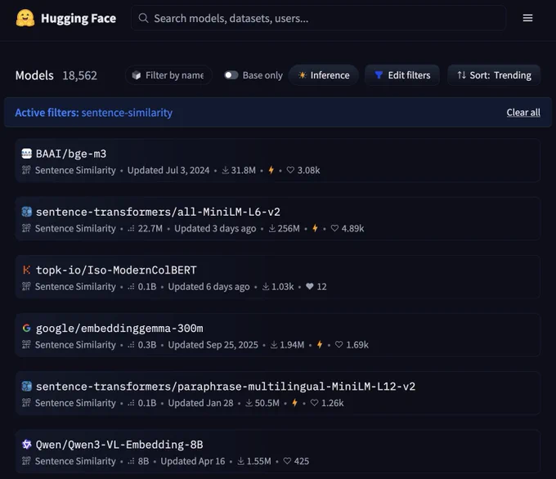
Task: Click the download icon beside 31.8M
Action: 226,170
